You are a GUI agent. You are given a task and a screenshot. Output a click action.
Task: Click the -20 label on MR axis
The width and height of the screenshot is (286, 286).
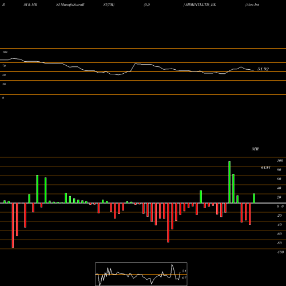pos(279,216)
